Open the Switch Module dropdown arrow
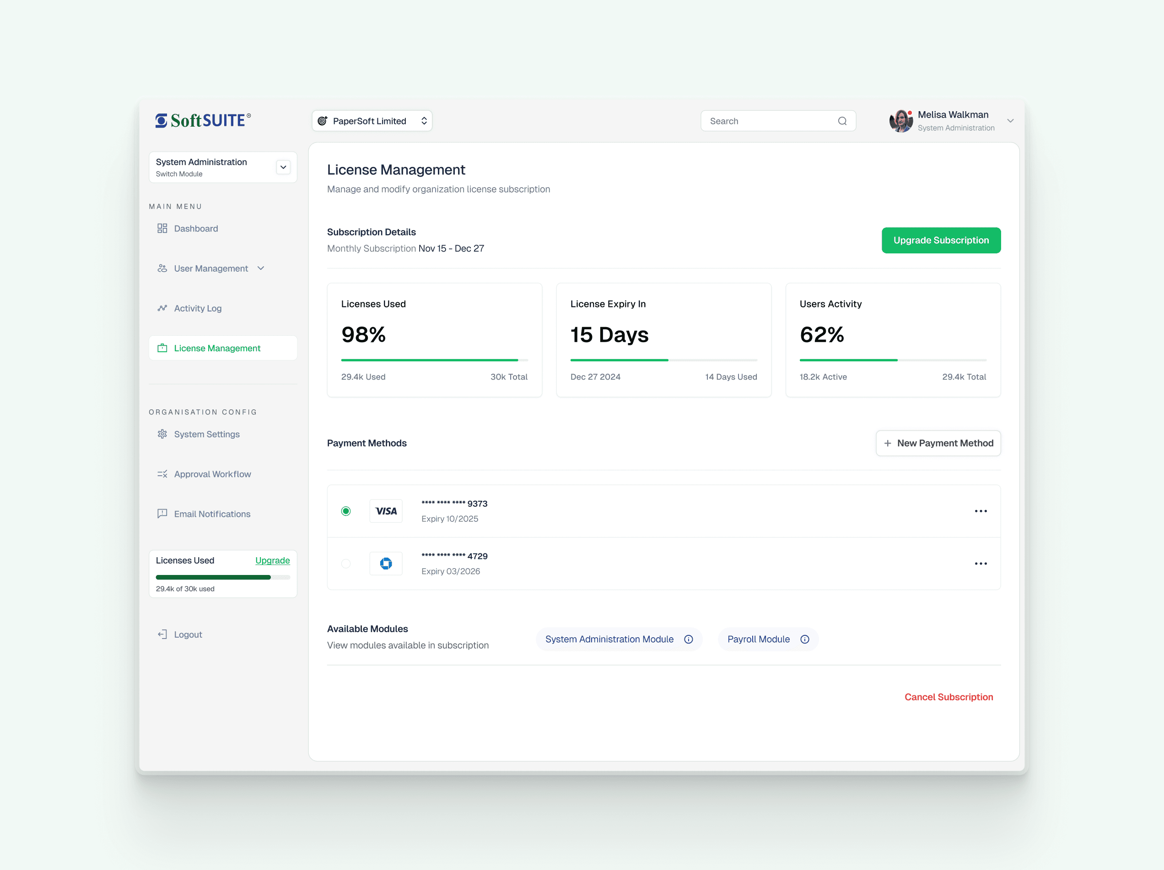This screenshot has width=1164, height=870. click(283, 167)
